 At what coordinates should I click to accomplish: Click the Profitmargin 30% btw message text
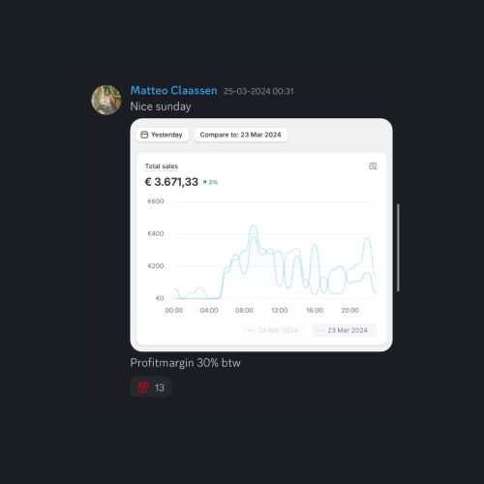[x=185, y=363]
